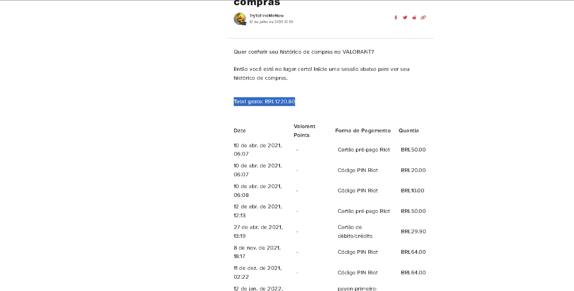Screen dimensions: 574x291
Task: Select the amount BRL29.90
Action: coord(413,232)
